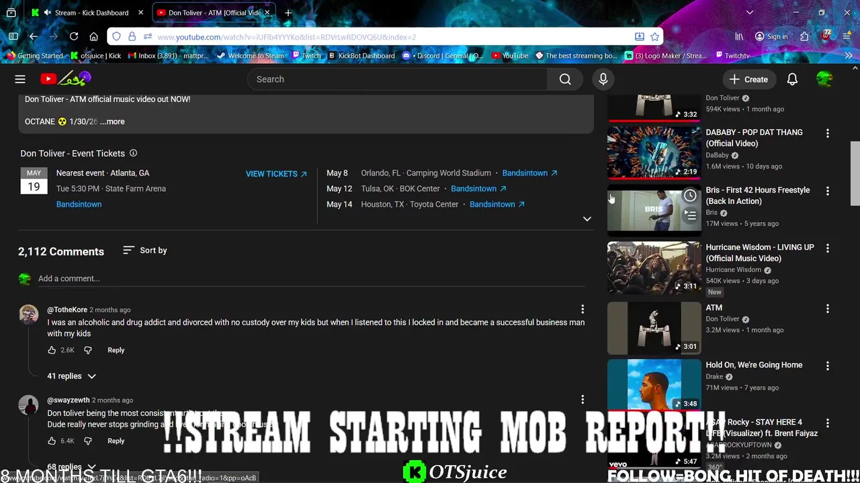Click the address bar URL

[286, 37]
